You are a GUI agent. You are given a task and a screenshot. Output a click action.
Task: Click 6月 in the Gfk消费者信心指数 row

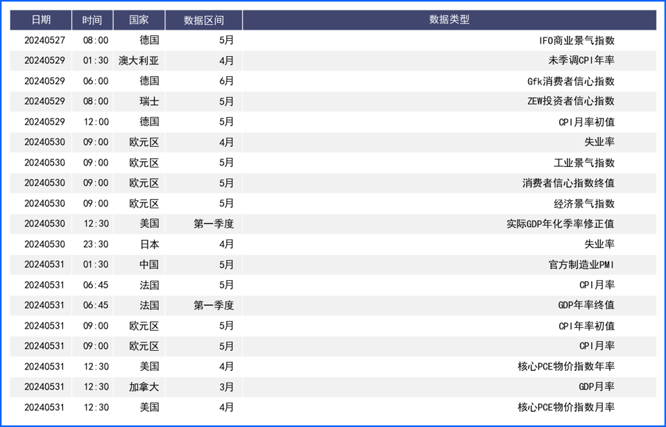click(x=226, y=81)
